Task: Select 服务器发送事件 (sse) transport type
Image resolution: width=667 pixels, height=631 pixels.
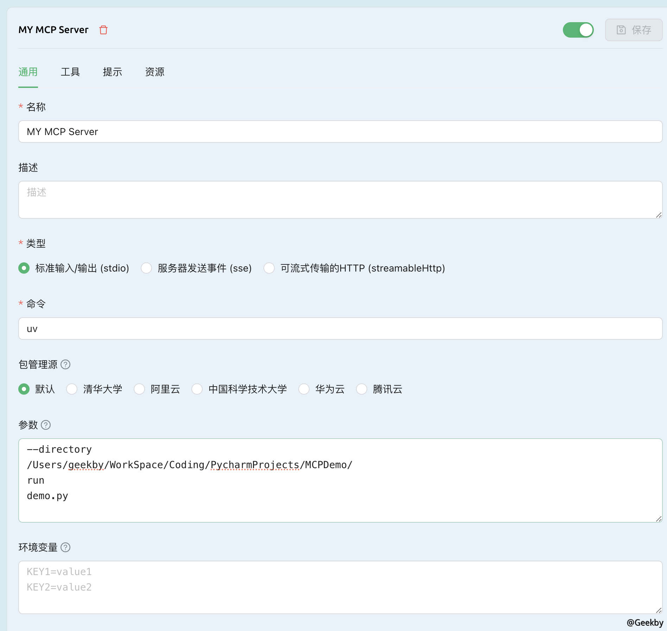Action: coord(146,268)
